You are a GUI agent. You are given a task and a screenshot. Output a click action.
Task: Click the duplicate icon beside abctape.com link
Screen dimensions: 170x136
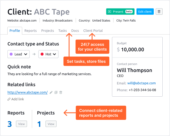coord(56,92)
